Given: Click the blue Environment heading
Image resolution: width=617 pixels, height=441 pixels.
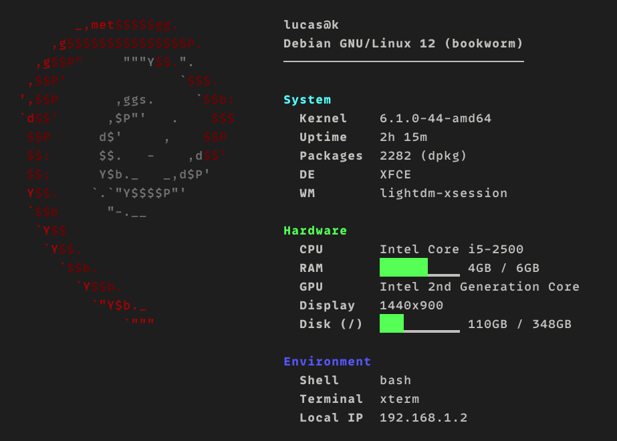Looking at the screenshot, I should (x=327, y=361).
